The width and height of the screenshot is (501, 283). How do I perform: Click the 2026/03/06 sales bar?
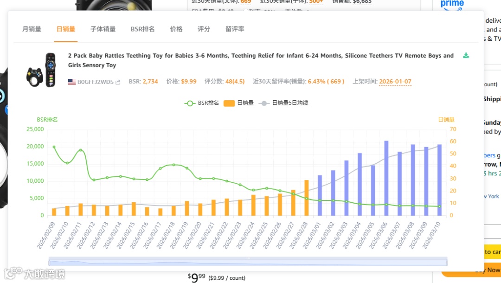[x=386, y=178]
